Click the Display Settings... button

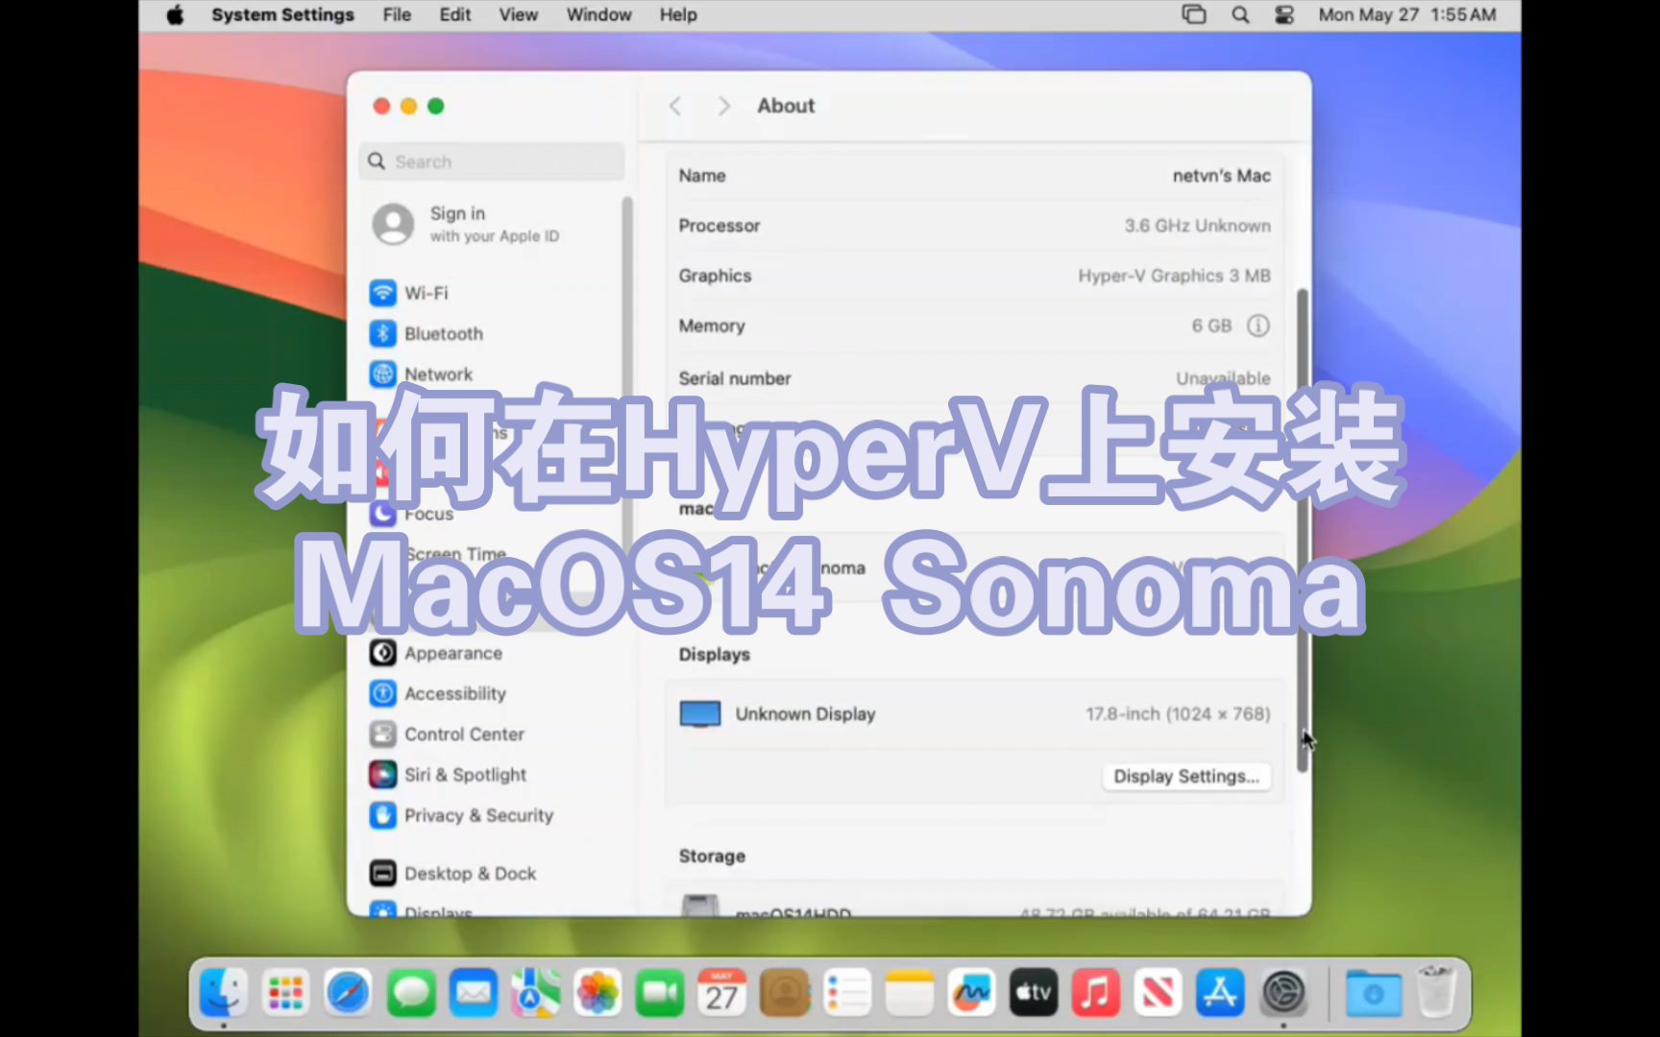pyautogui.click(x=1186, y=777)
